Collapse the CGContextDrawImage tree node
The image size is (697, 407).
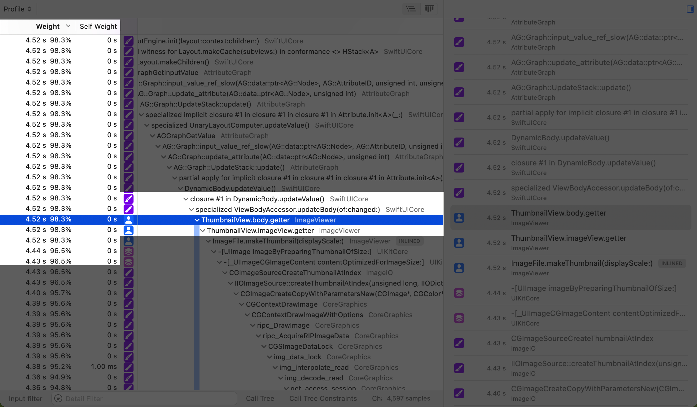click(241, 304)
